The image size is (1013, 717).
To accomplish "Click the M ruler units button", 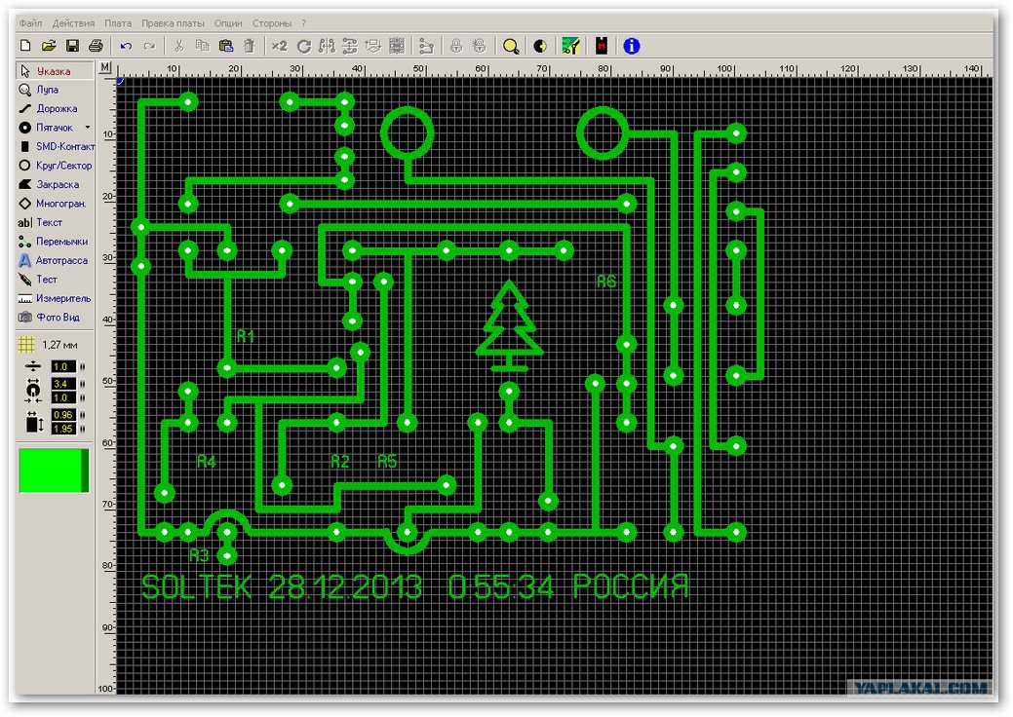I will point(105,67).
